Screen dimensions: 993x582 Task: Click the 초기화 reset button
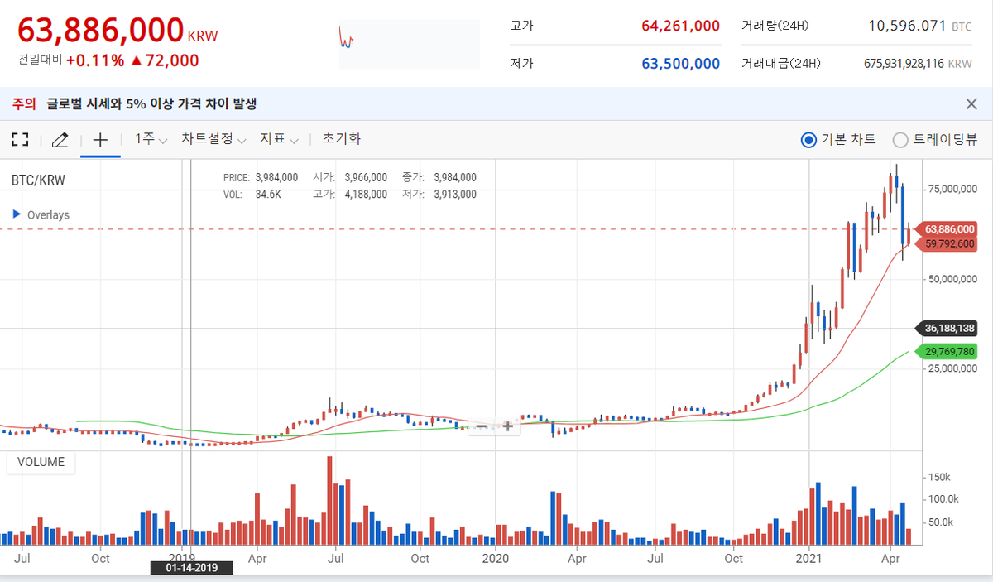click(341, 139)
